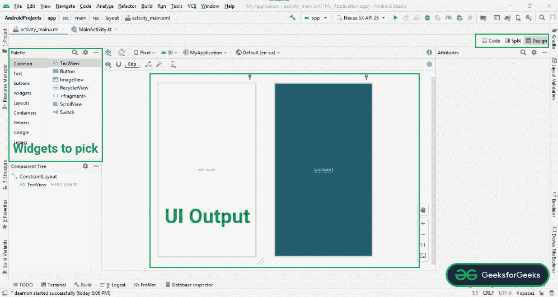Expand the Nexus 5X API 26 dropdown
The image size is (558, 297).
tap(361, 18)
